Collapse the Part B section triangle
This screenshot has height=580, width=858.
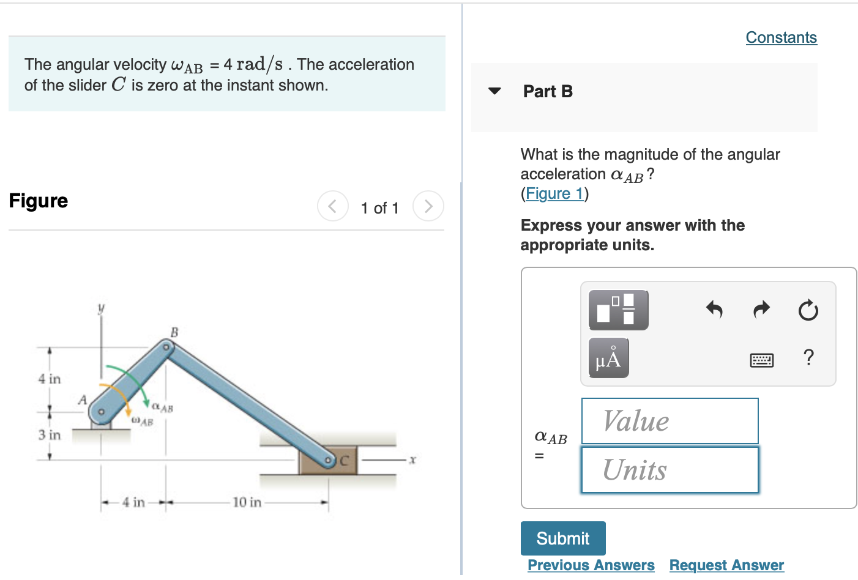point(495,91)
